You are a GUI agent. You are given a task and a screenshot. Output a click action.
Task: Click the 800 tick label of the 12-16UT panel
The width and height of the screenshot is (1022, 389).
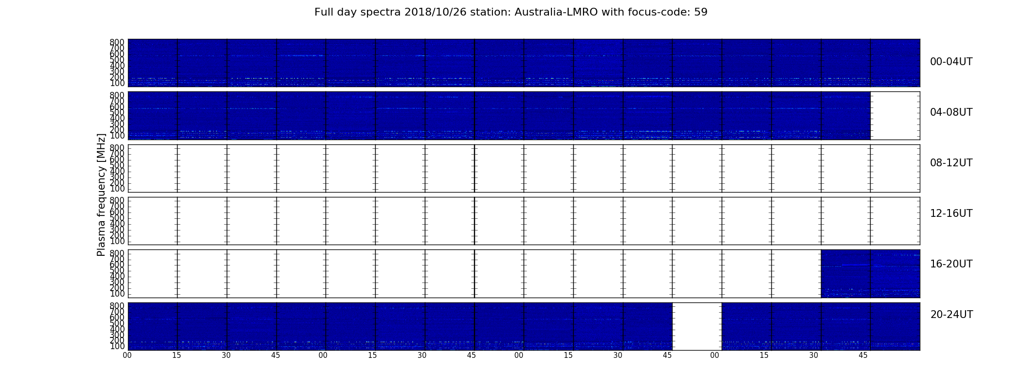pyautogui.click(x=117, y=200)
